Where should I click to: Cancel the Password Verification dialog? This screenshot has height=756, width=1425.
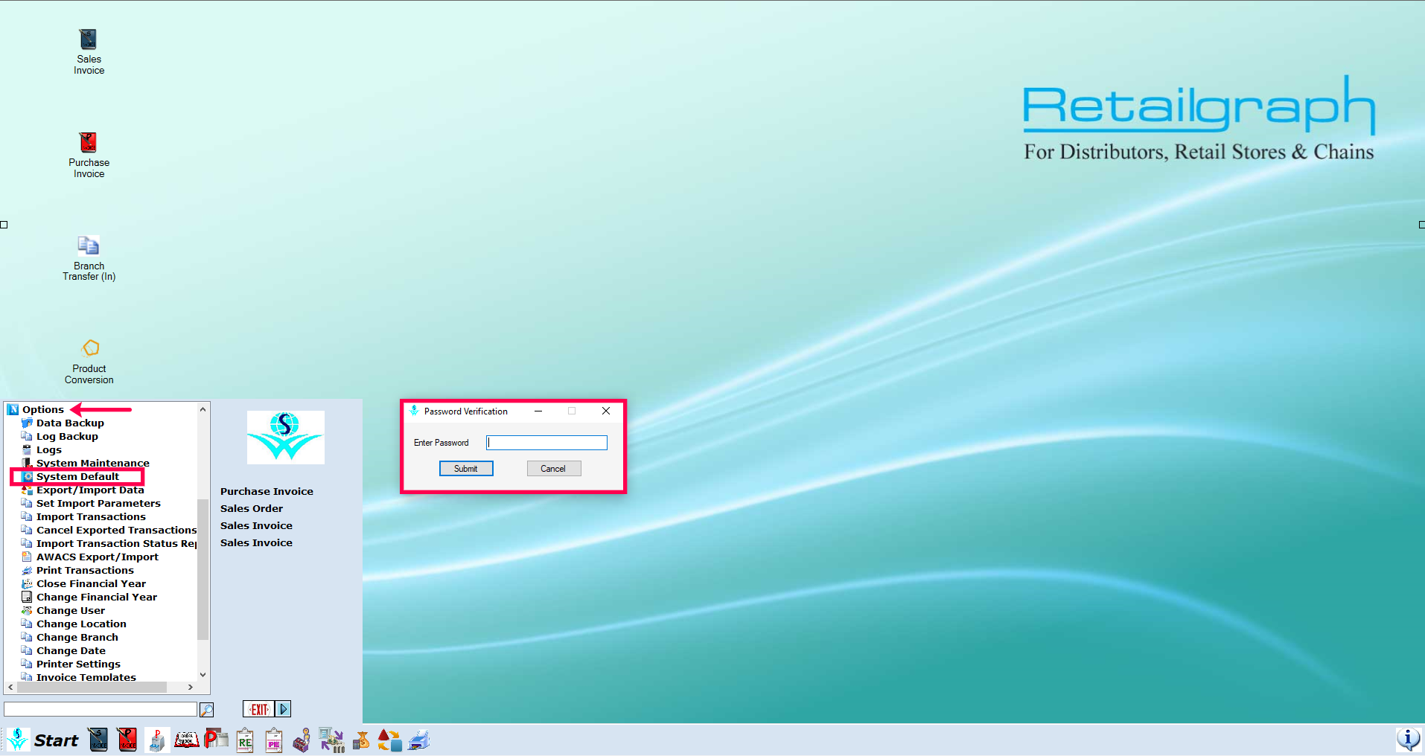tap(553, 469)
